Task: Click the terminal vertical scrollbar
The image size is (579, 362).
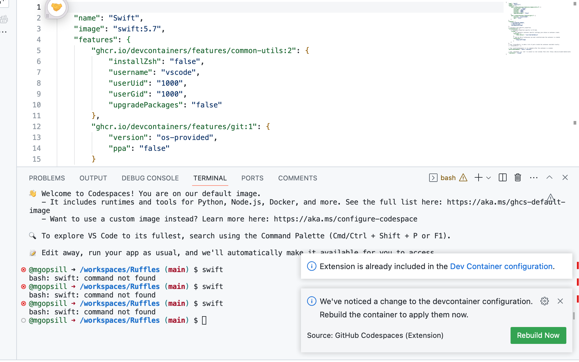Action: click(x=574, y=316)
